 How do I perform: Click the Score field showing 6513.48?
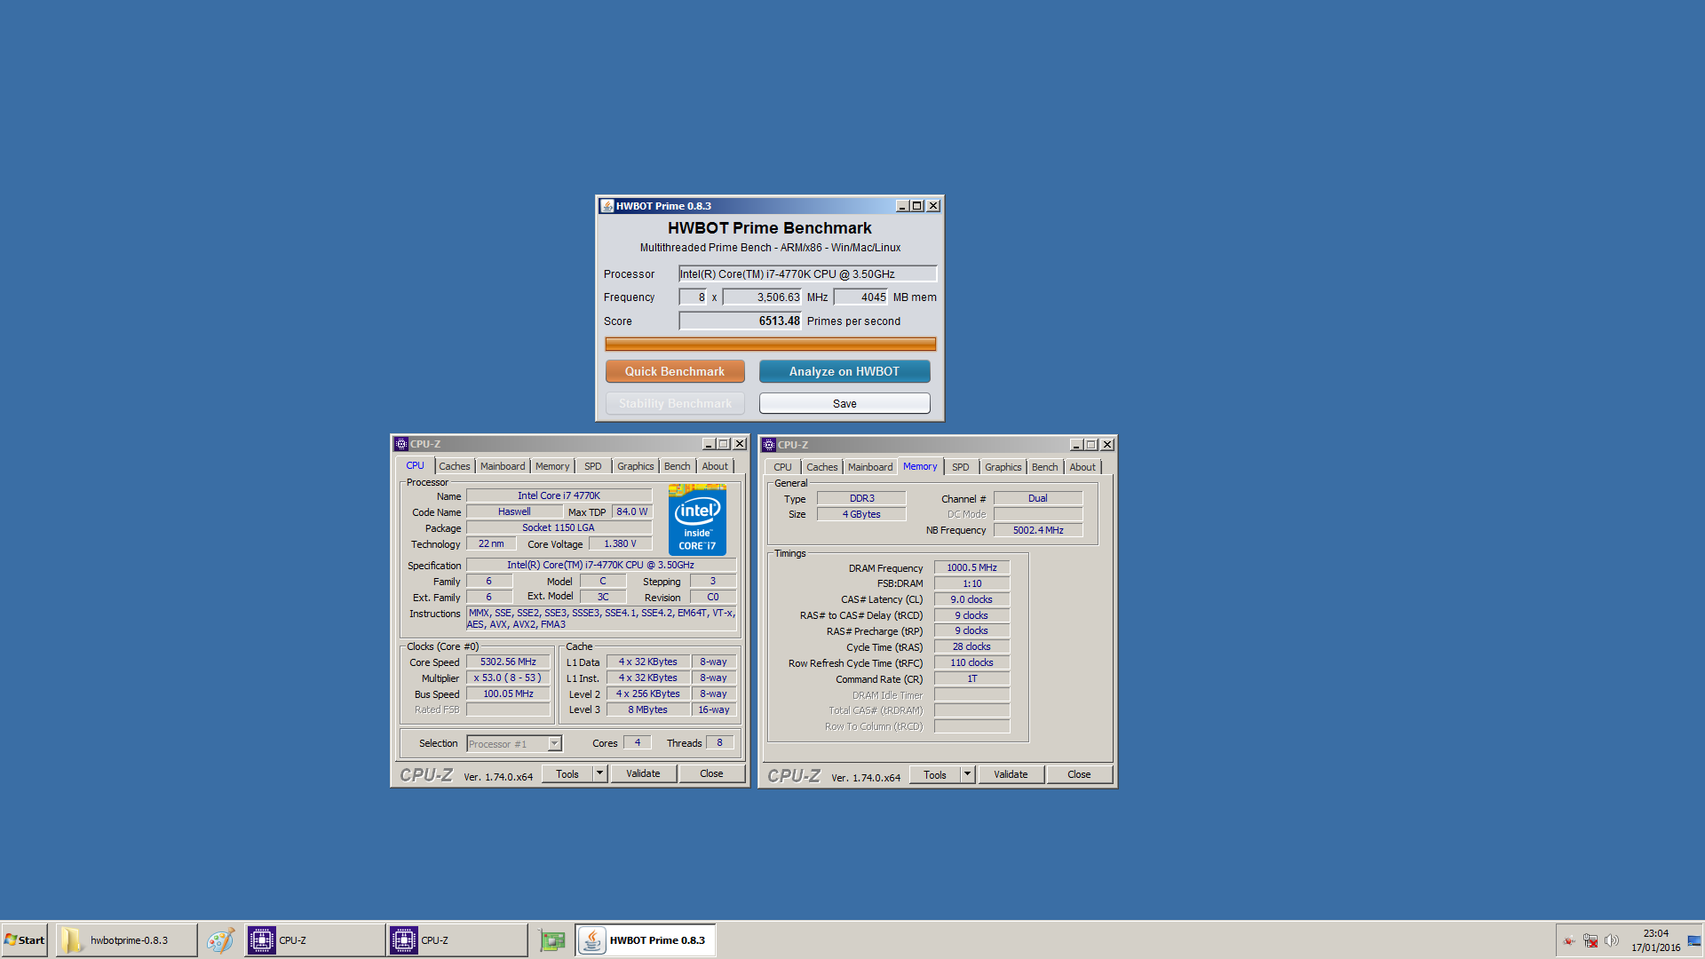tap(741, 321)
